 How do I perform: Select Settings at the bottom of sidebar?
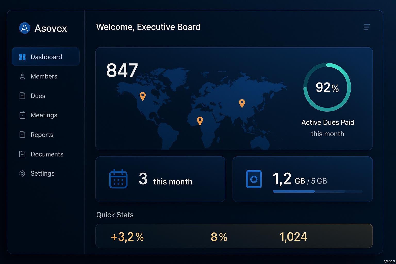point(43,173)
